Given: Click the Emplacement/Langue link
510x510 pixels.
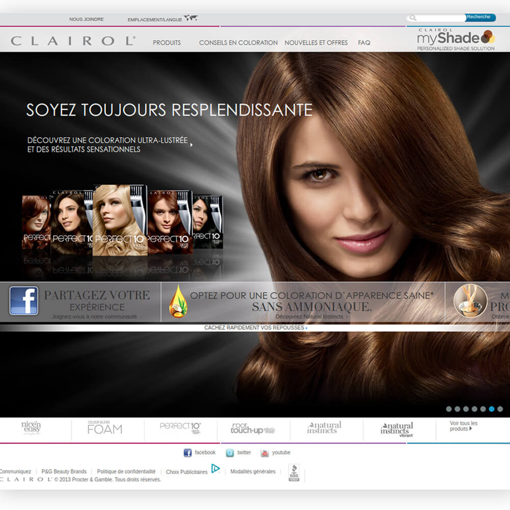Looking at the screenshot, I should [x=155, y=19].
